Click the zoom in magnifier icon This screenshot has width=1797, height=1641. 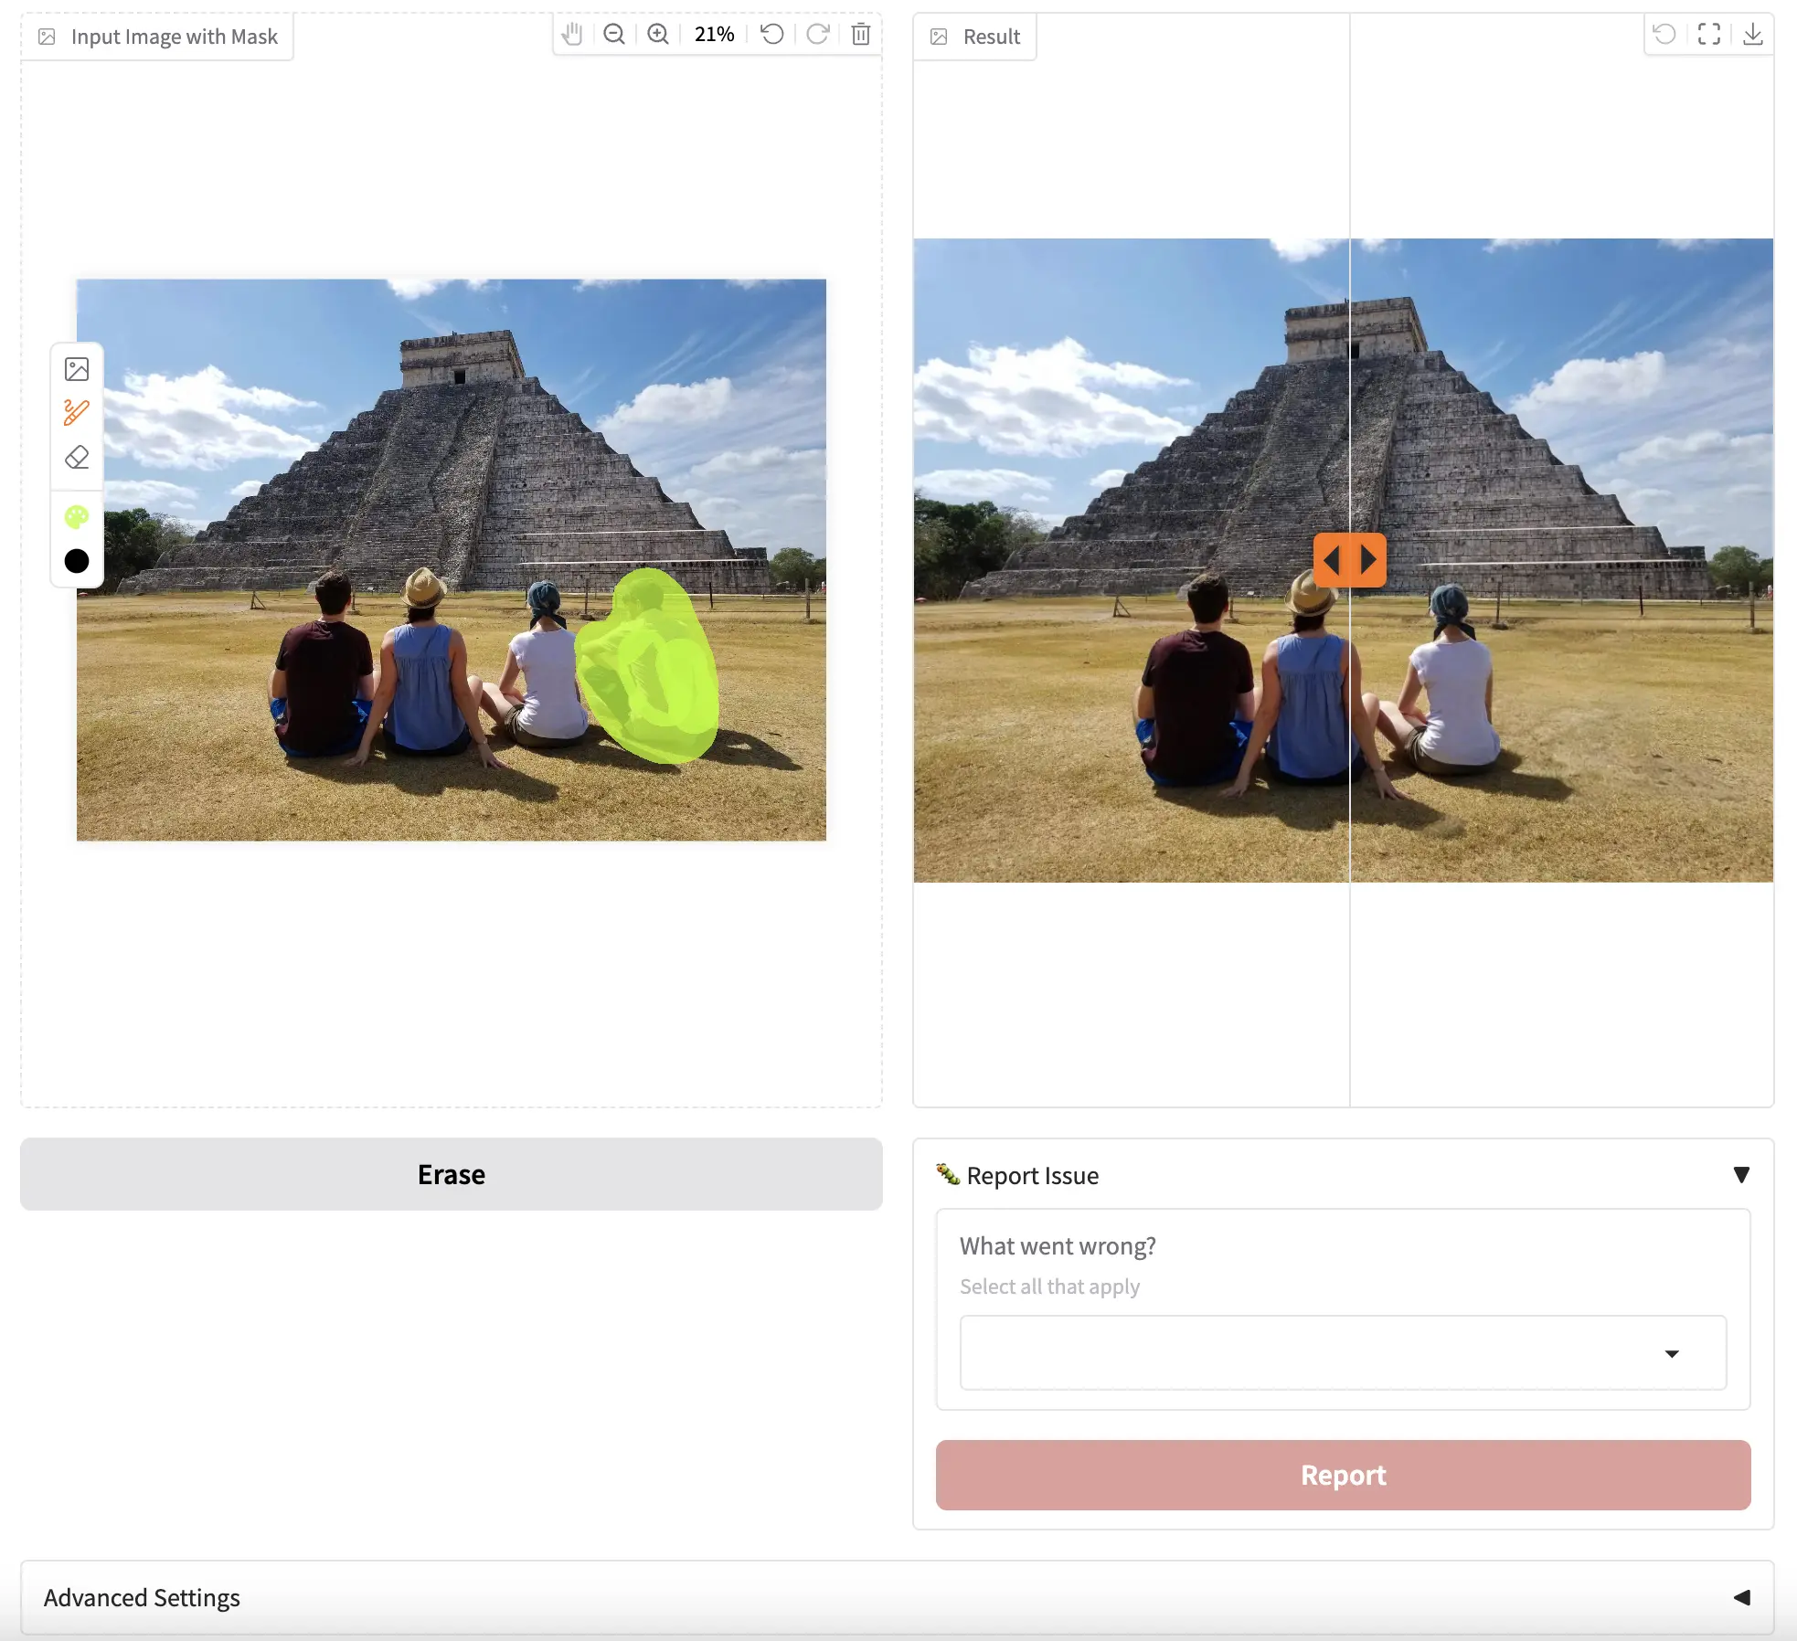[658, 35]
